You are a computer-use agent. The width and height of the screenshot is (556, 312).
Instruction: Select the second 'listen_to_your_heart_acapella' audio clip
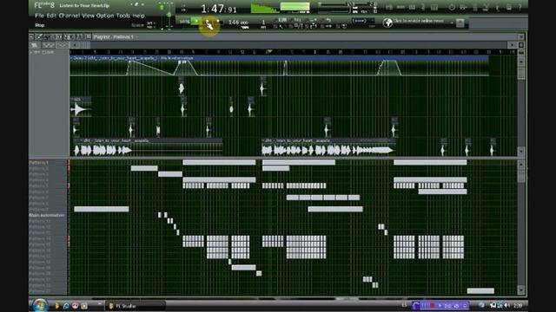tap(328, 146)
